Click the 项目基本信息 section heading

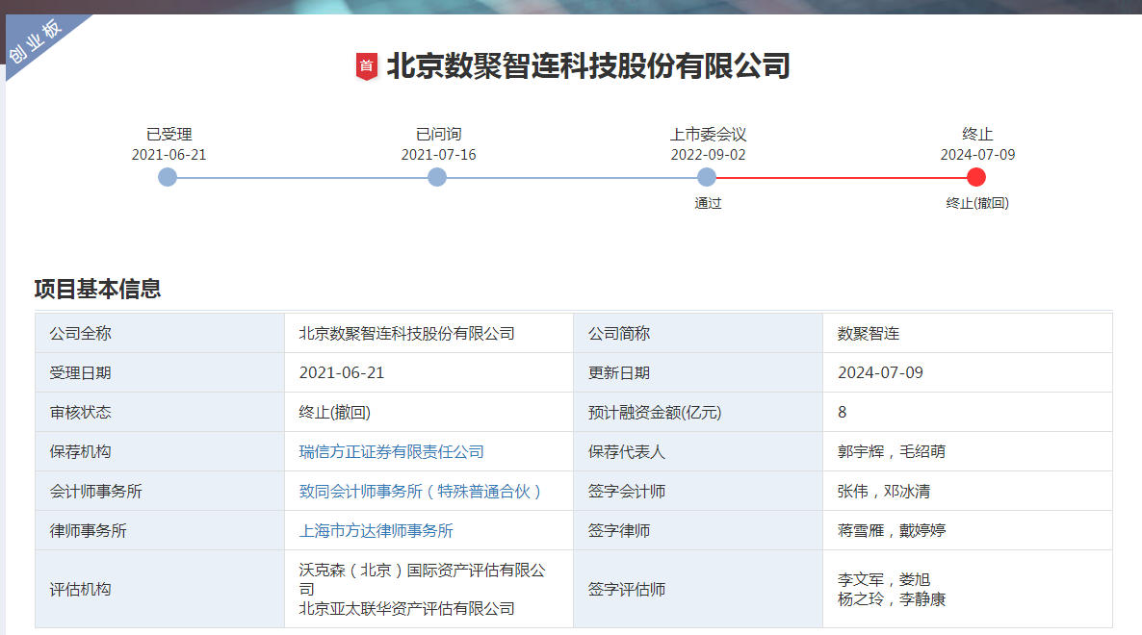coord(97,289)
